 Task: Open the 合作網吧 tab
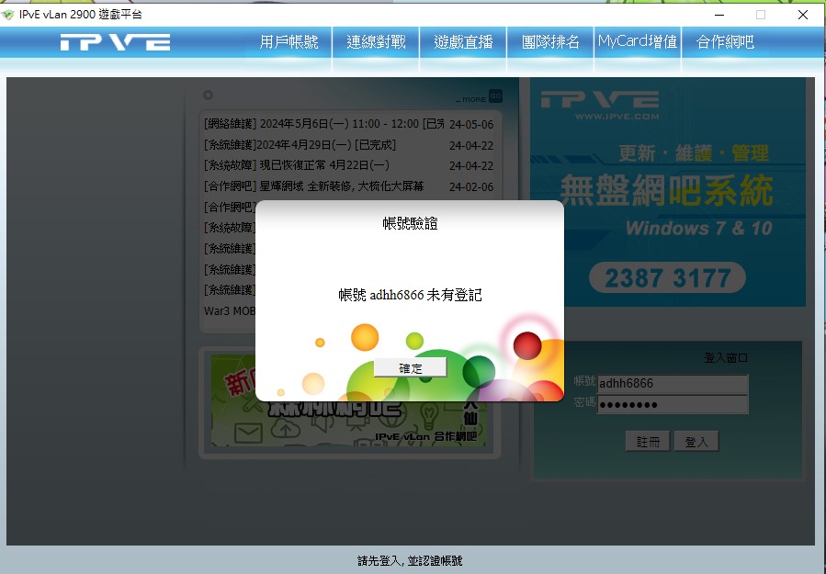pos(725,42)
